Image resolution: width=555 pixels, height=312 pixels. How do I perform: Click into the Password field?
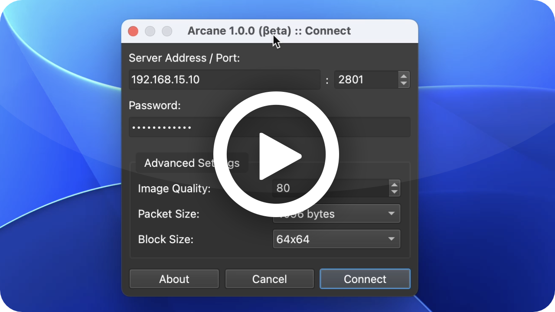pos(270,127)
